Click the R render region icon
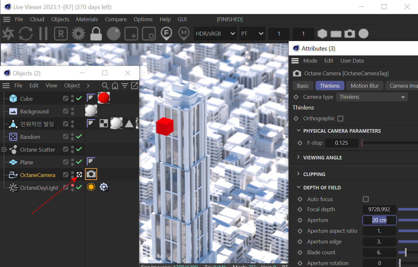 (61, 34)
